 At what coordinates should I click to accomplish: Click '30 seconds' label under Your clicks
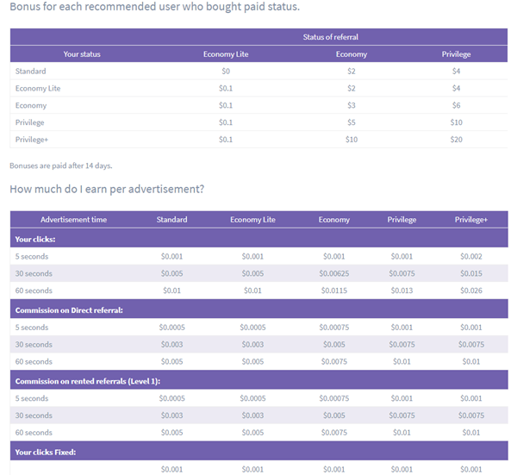click(x=34, y=274)
